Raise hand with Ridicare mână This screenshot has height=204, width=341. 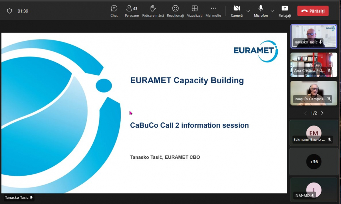153,11
